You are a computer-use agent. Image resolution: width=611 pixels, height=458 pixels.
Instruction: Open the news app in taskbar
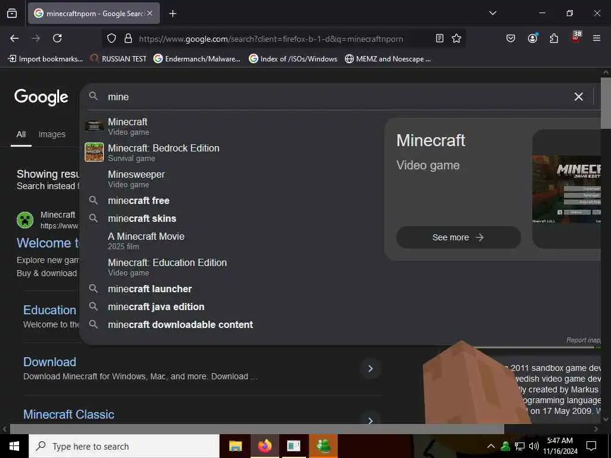pos(294,446)
